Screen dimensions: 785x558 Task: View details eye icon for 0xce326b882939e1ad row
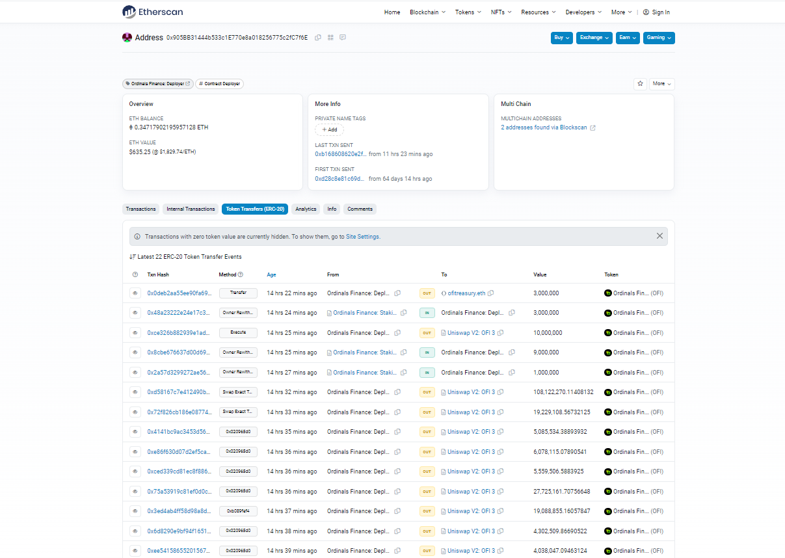(x=135, y=333)
